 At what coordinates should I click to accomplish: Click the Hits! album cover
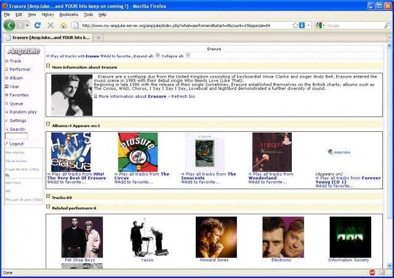click(71, 152)
